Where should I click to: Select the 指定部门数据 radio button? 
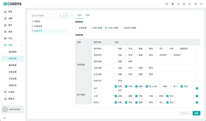click(122, 28)
